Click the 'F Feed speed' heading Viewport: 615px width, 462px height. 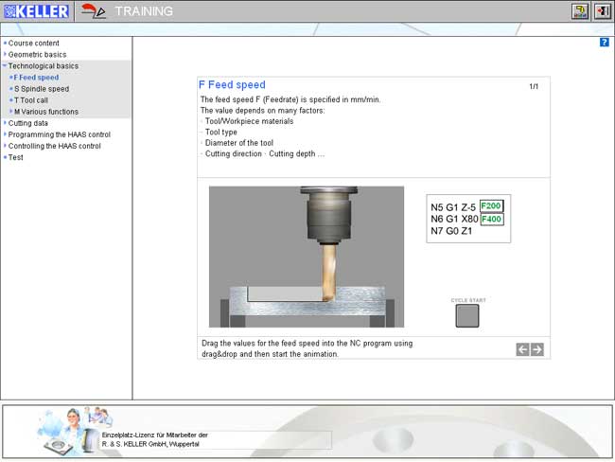[232, 85]
